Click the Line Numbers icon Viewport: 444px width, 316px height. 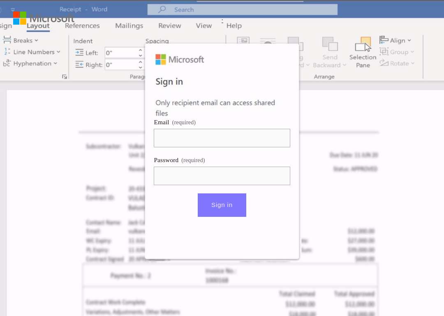point(7,51)
